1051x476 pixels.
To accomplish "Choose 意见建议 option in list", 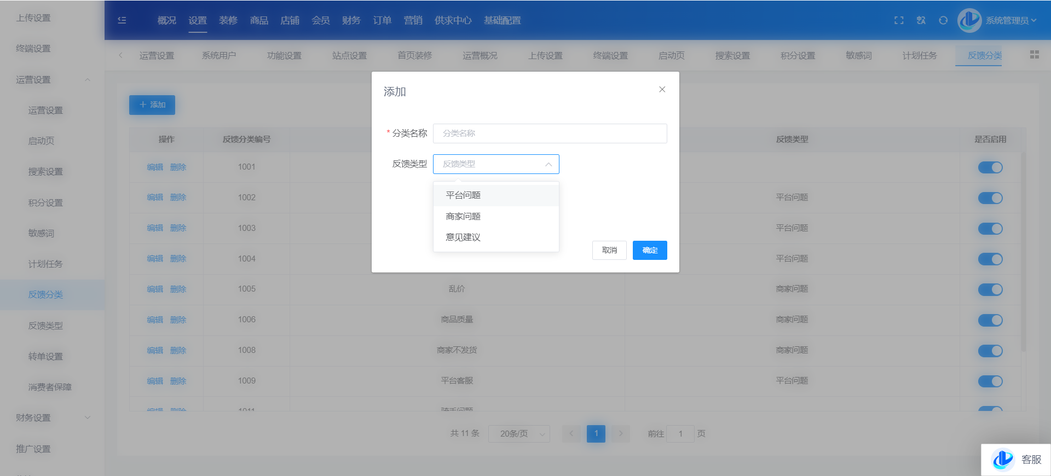I will 463,237.
